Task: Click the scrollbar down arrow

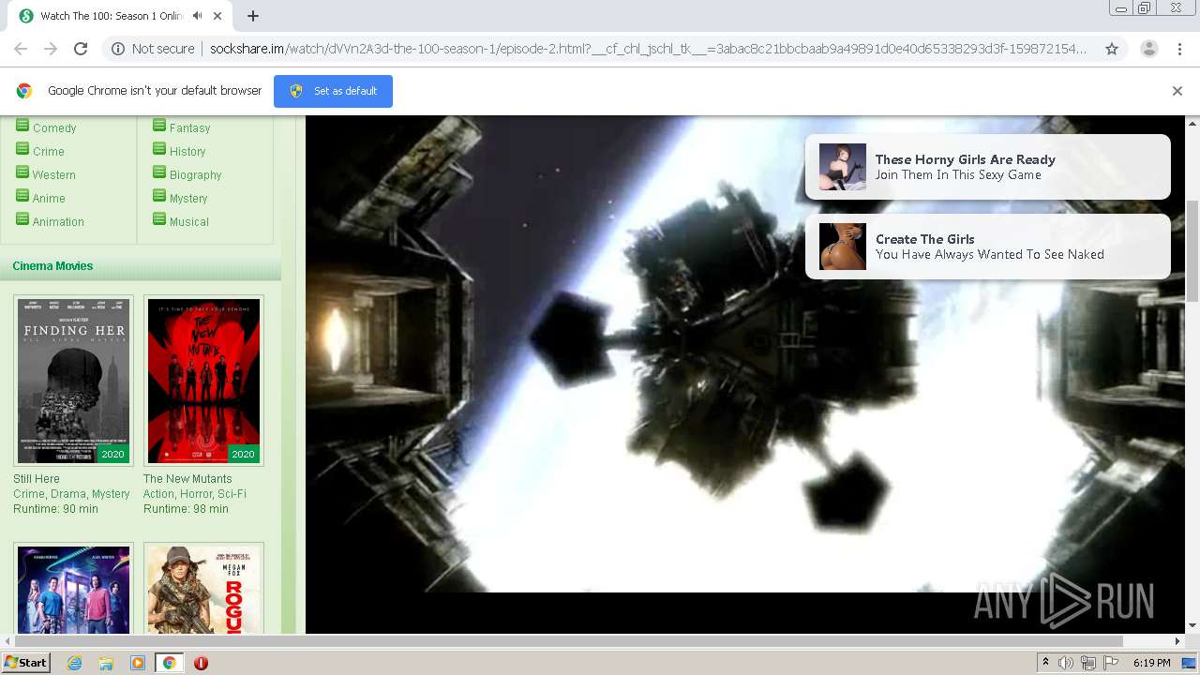Action: tap(1192, 625)
